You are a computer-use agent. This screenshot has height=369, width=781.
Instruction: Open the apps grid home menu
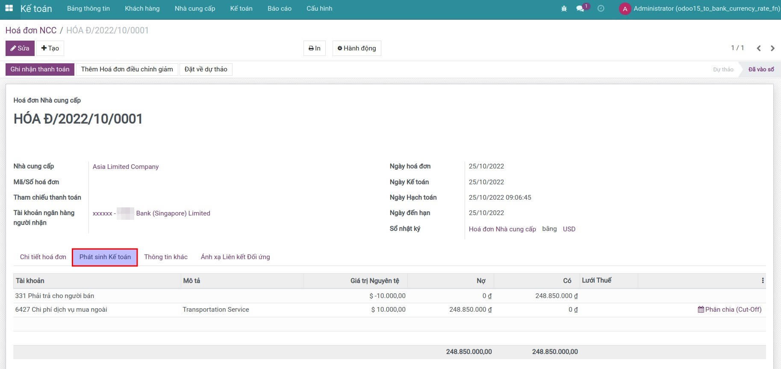tap(9, 9)
